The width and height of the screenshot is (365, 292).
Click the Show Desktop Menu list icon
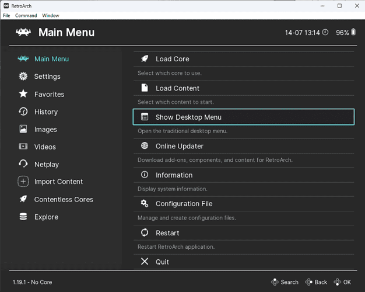coord(145,117)
